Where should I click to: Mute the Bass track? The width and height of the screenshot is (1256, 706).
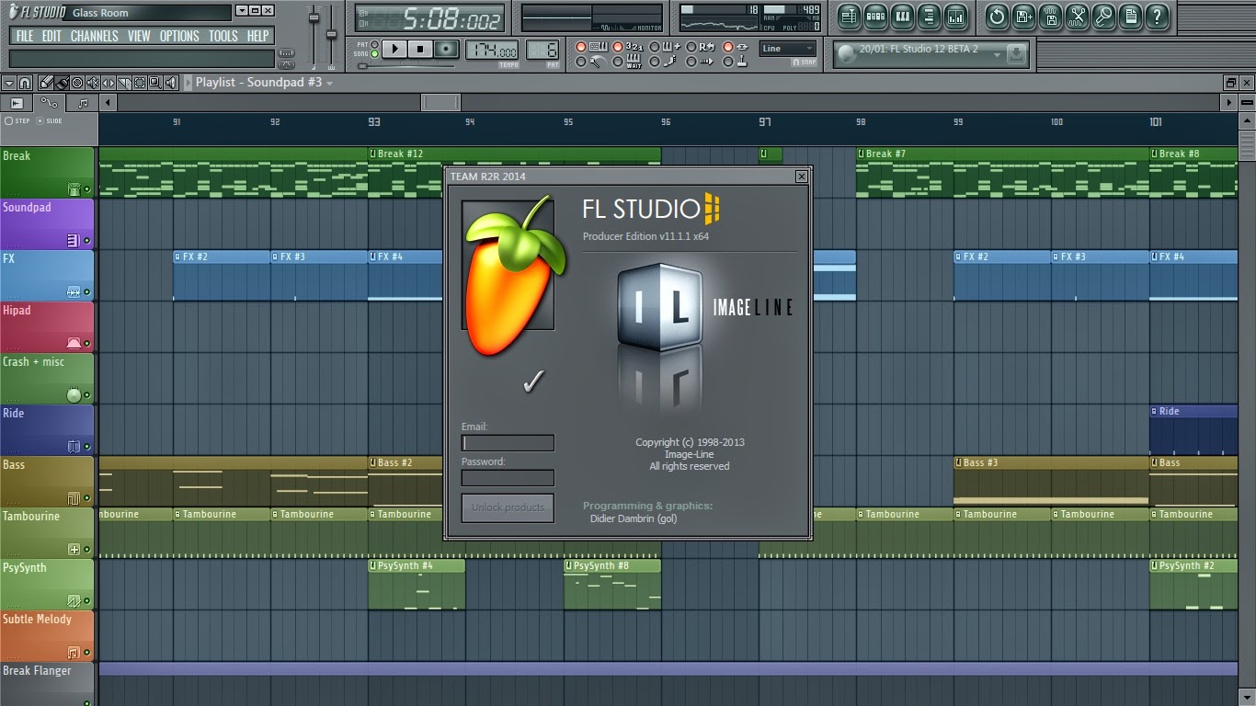[x=87, y=498]
